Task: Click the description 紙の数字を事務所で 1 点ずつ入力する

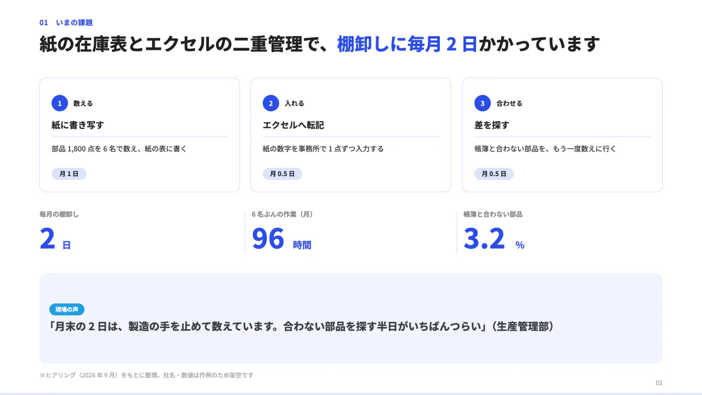Action: coord(323,149)
